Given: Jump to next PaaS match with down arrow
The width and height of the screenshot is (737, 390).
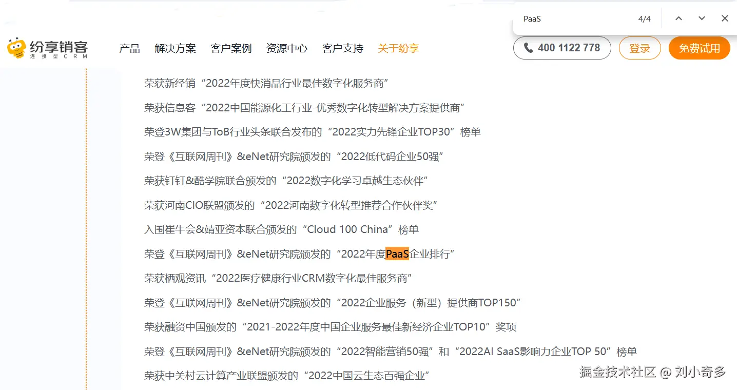Looking at the screenshot, I should click(x=701, y=18).
